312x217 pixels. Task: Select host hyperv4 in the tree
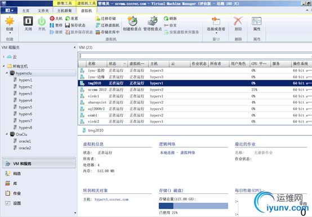pos(25,101)
